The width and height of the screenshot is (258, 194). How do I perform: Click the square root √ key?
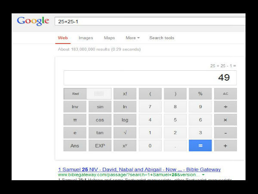click(125, 133)
